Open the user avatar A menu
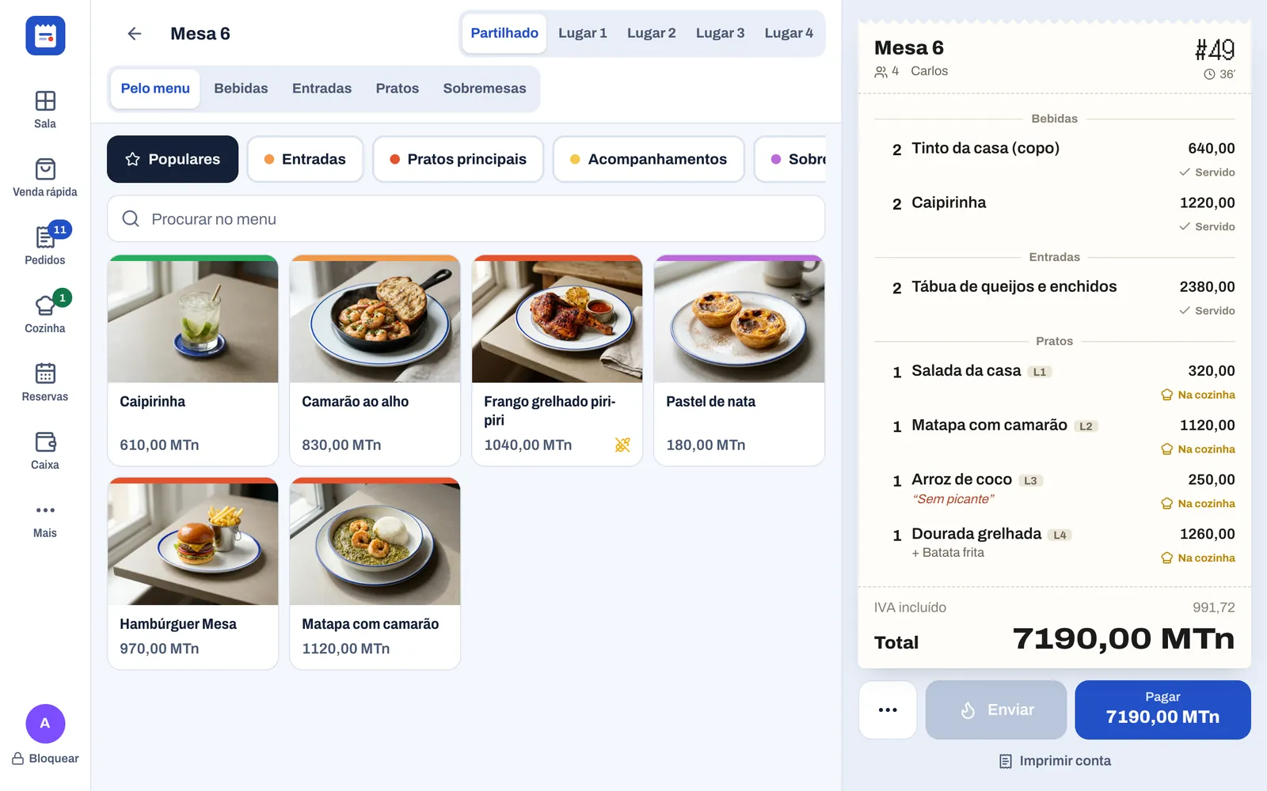The image size is (1267, 791). [45, 723]
